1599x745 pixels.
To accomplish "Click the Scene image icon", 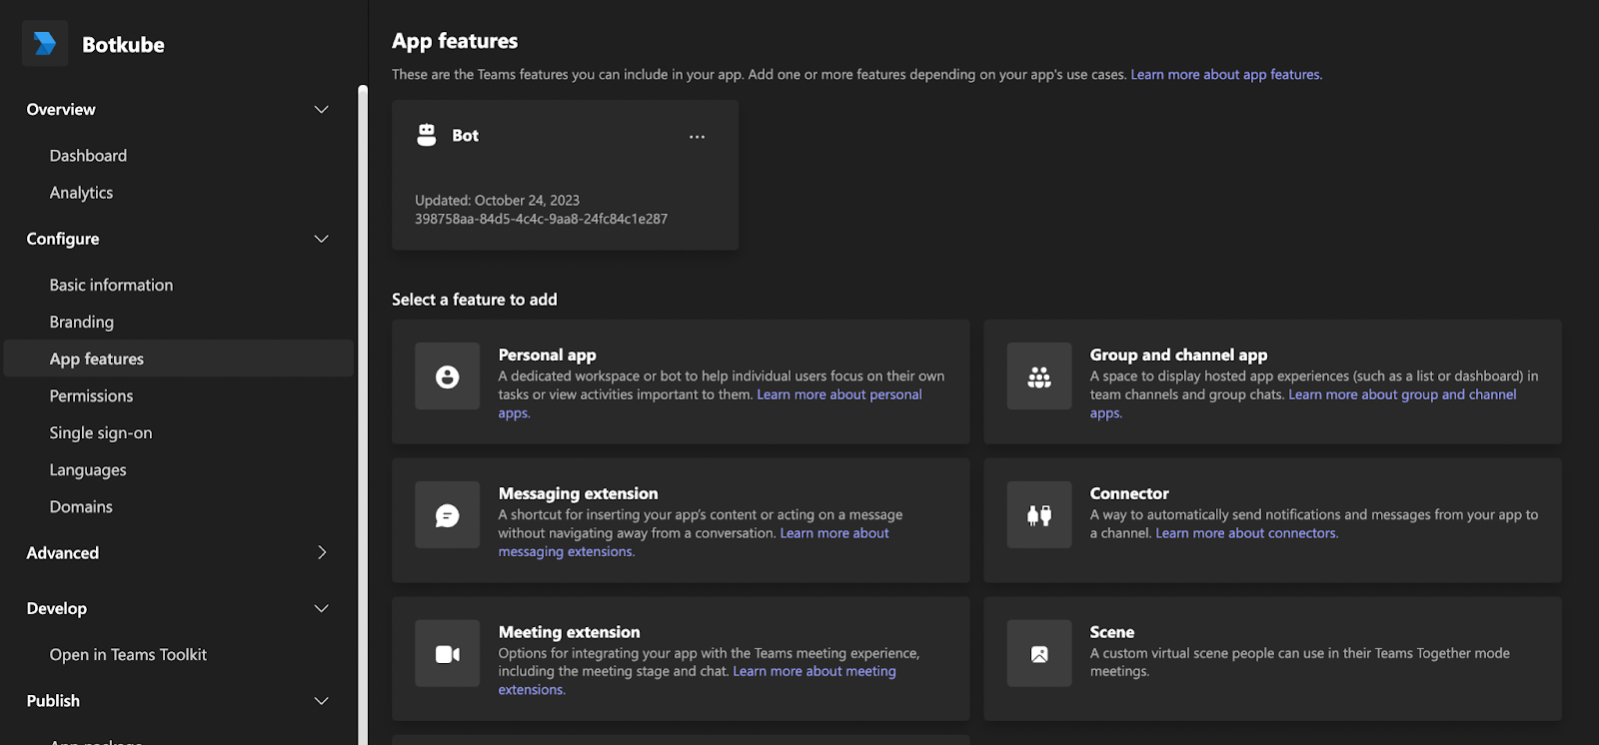I will point(1038,654).
